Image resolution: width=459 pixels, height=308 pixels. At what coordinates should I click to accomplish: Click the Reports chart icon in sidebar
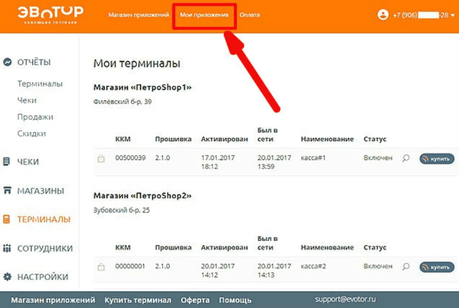coord(7,62)
